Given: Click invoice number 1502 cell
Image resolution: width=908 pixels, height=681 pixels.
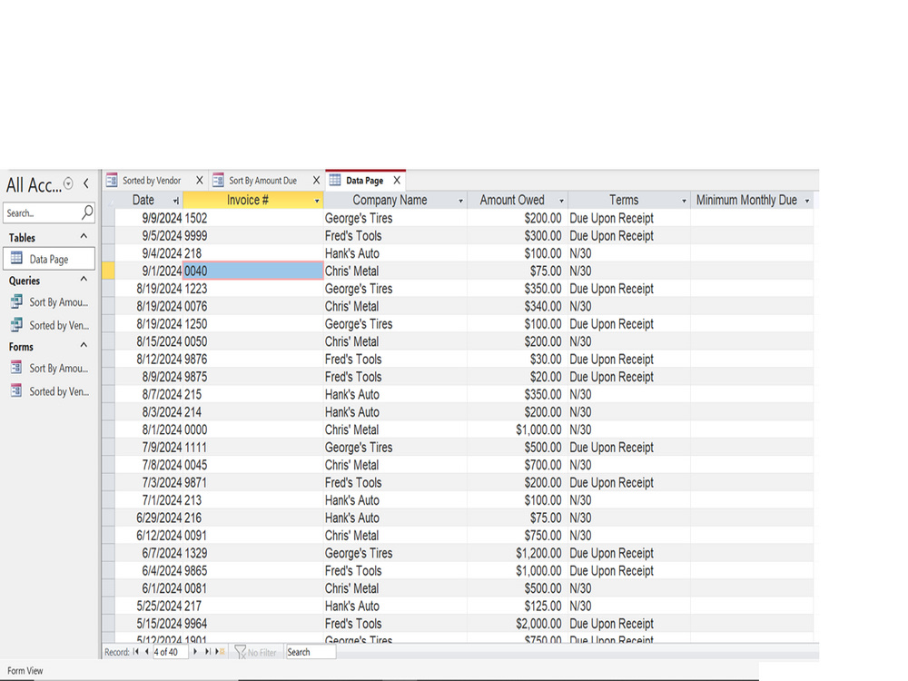Looking at the screenshot, I should tap(253, 218).
